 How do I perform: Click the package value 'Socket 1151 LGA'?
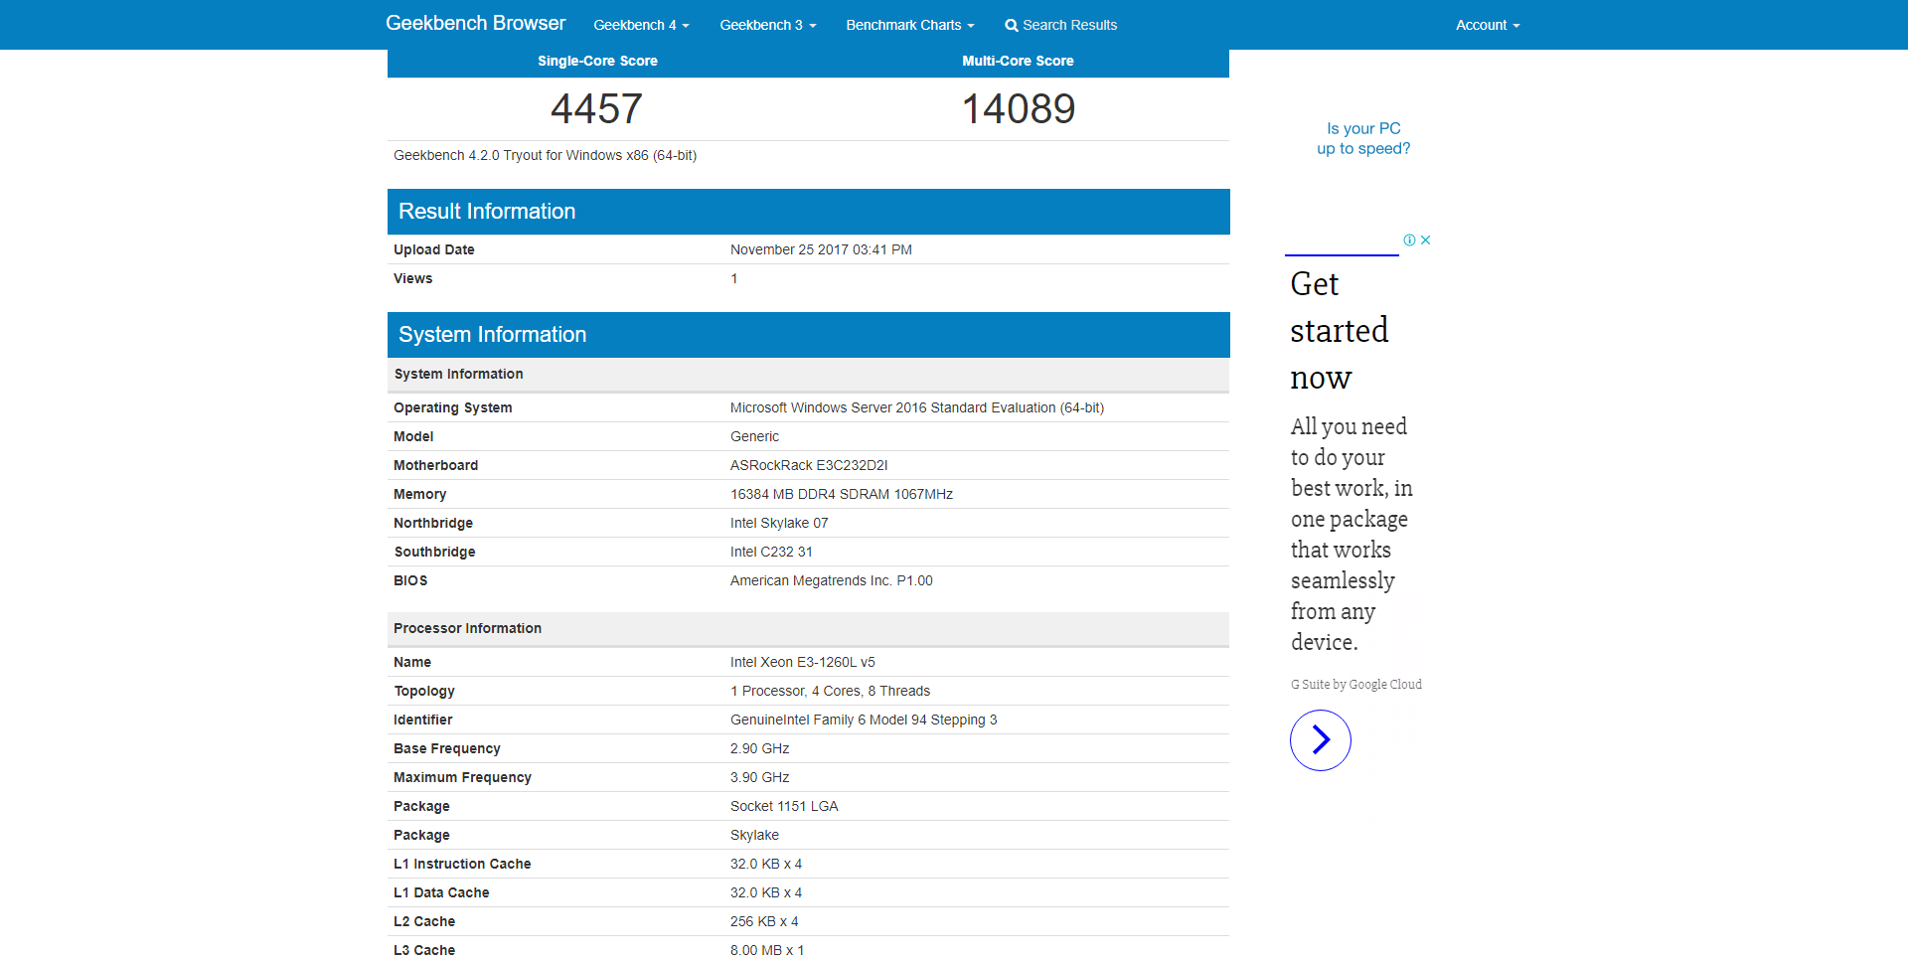pyautogui.click(x=784, y=806)
